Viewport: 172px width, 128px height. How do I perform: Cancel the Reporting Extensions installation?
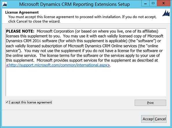click(160, 119)
